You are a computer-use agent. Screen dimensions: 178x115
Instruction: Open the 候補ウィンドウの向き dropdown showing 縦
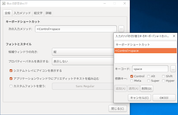point(83,52)
